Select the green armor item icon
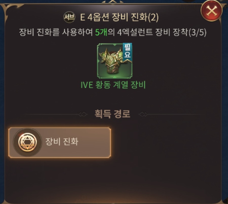This screenshot has width=228, height=204. pyautogui.click(x=115, y=61)
